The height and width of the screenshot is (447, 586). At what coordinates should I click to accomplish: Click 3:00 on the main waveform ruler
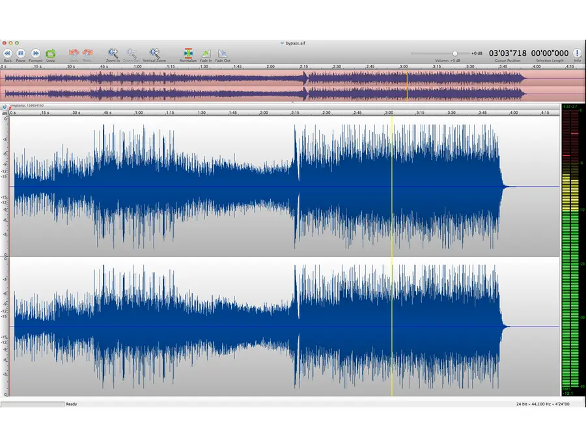click(x=389, y=113)
